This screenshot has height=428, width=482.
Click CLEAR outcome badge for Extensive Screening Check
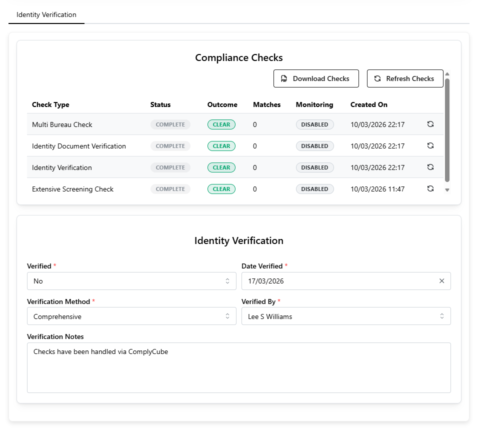pyautogui.click(x=221, y=189)
